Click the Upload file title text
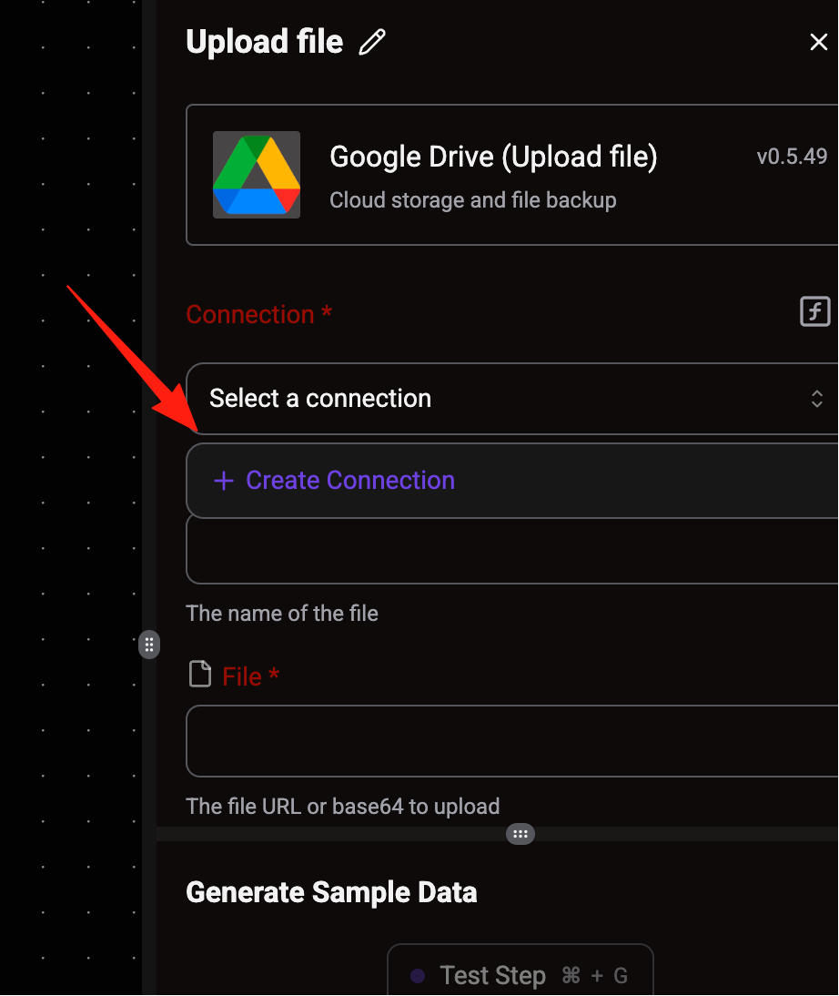This screenshot has height=996, width=839. point(264,42)
